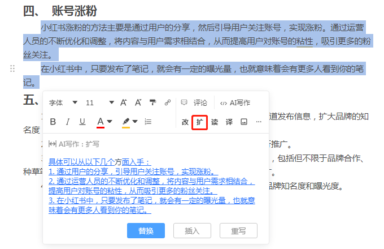Click selected line starting 在小红书中，只要发布了笔记
This screenshot has height=249, width=384.
[x=202, y=68]
